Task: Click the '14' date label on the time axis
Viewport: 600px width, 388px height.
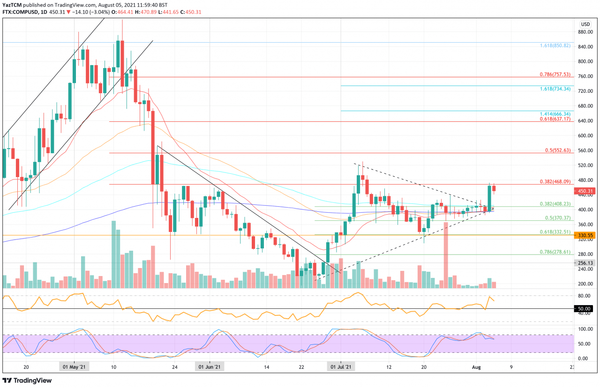Action: point(266,367)
